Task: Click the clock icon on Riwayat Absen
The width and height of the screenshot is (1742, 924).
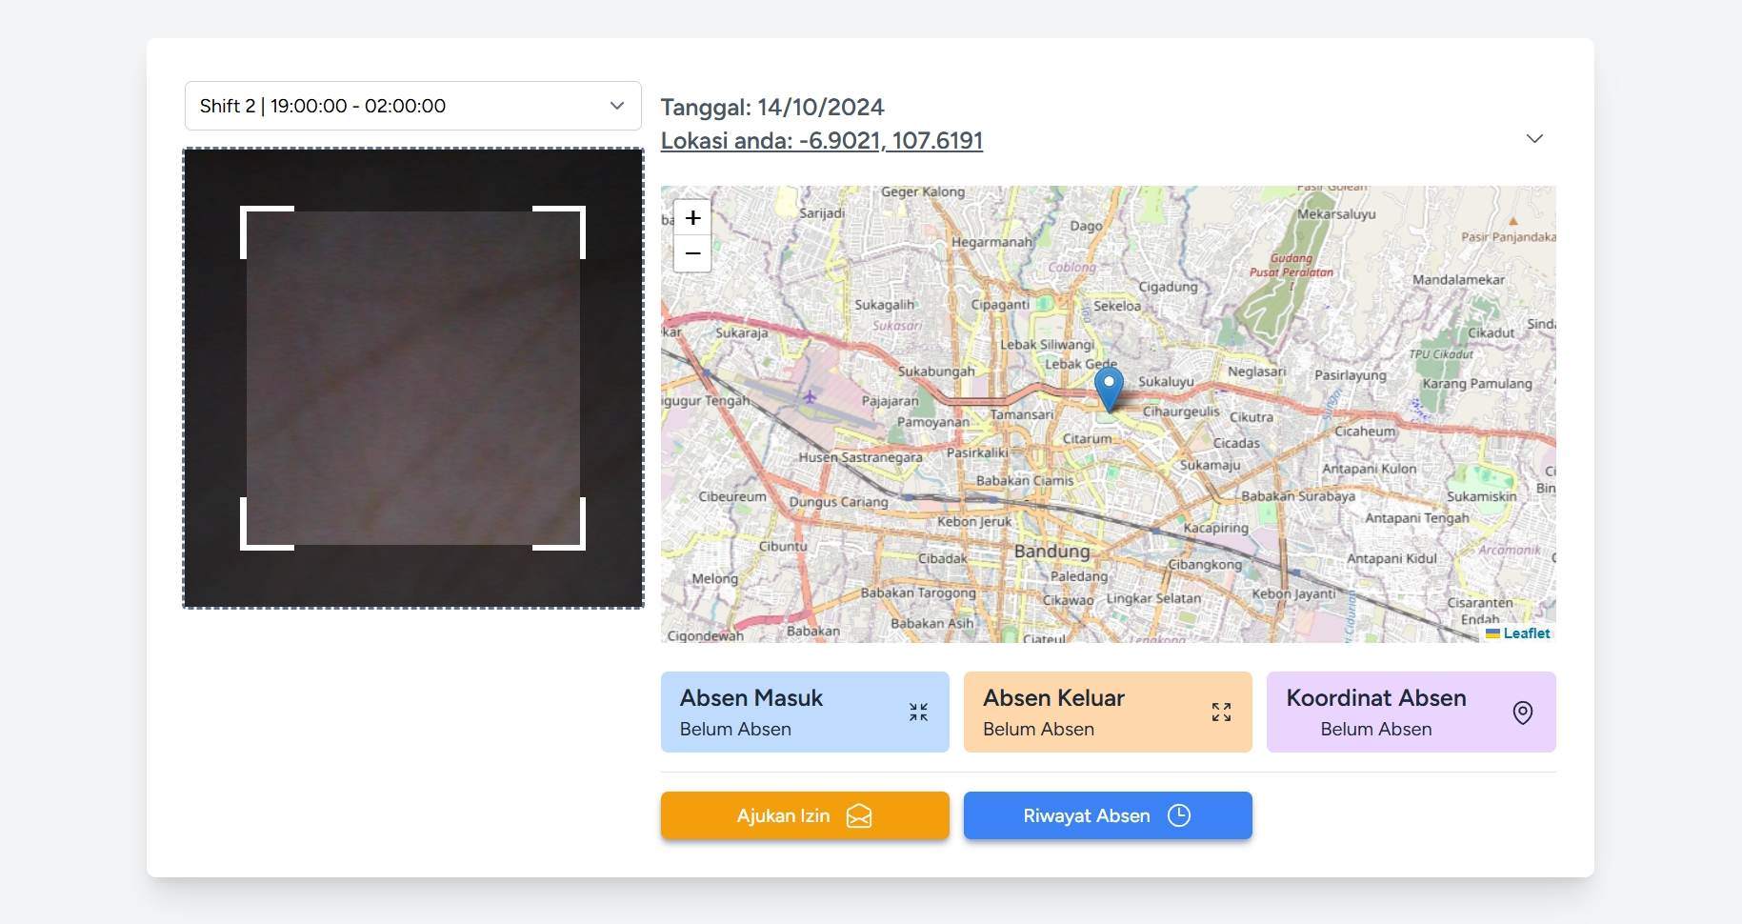Action: point(1178,815)
